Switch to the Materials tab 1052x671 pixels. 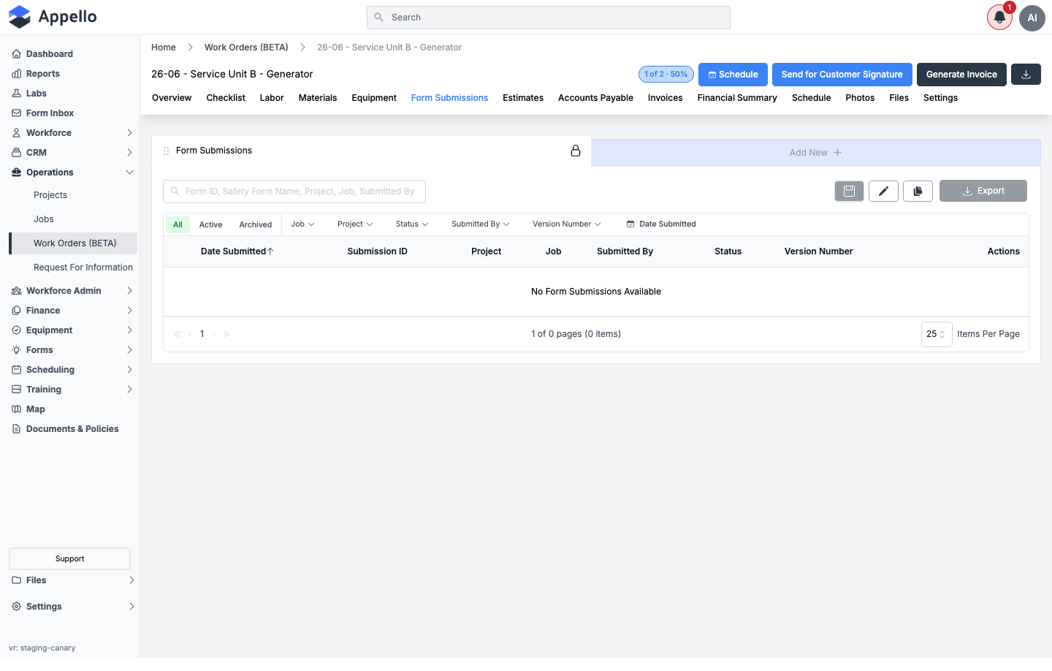(x=318, y=98)
